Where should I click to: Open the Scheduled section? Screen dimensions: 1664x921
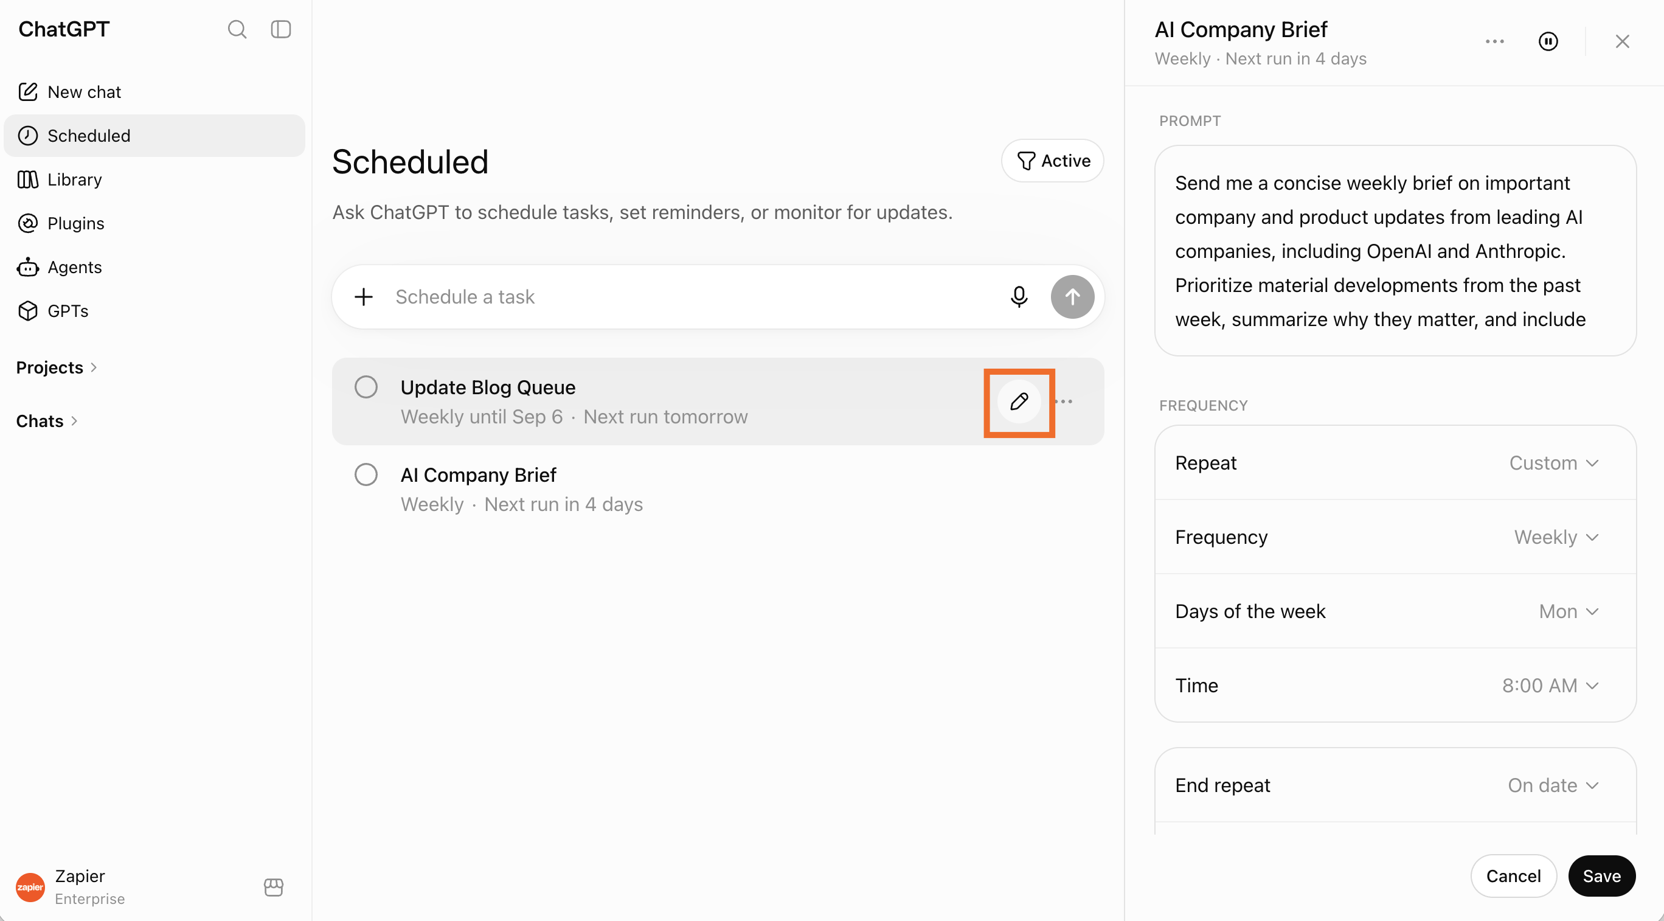[x=154, y=136]
